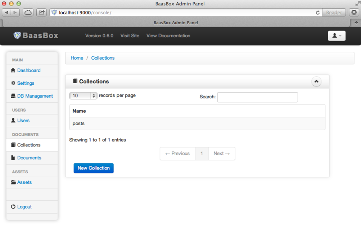The height and width of the screenshot is (234, 361).
Task: Log out via sidebar Logout link
Action: tap(24, 207)
